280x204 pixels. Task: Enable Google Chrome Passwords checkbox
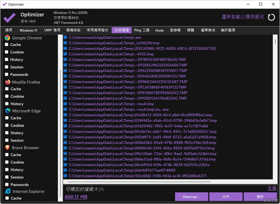point(7,74)
